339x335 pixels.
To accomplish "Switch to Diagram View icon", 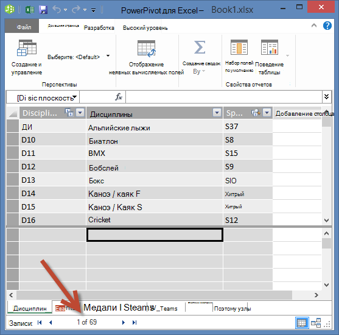I will click(x=316, y=323).
